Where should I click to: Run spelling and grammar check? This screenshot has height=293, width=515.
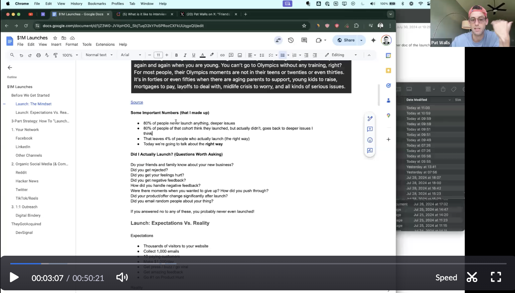tap(47, 55)
